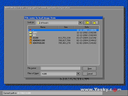Sort files by the Size column header

coord(66,27)
